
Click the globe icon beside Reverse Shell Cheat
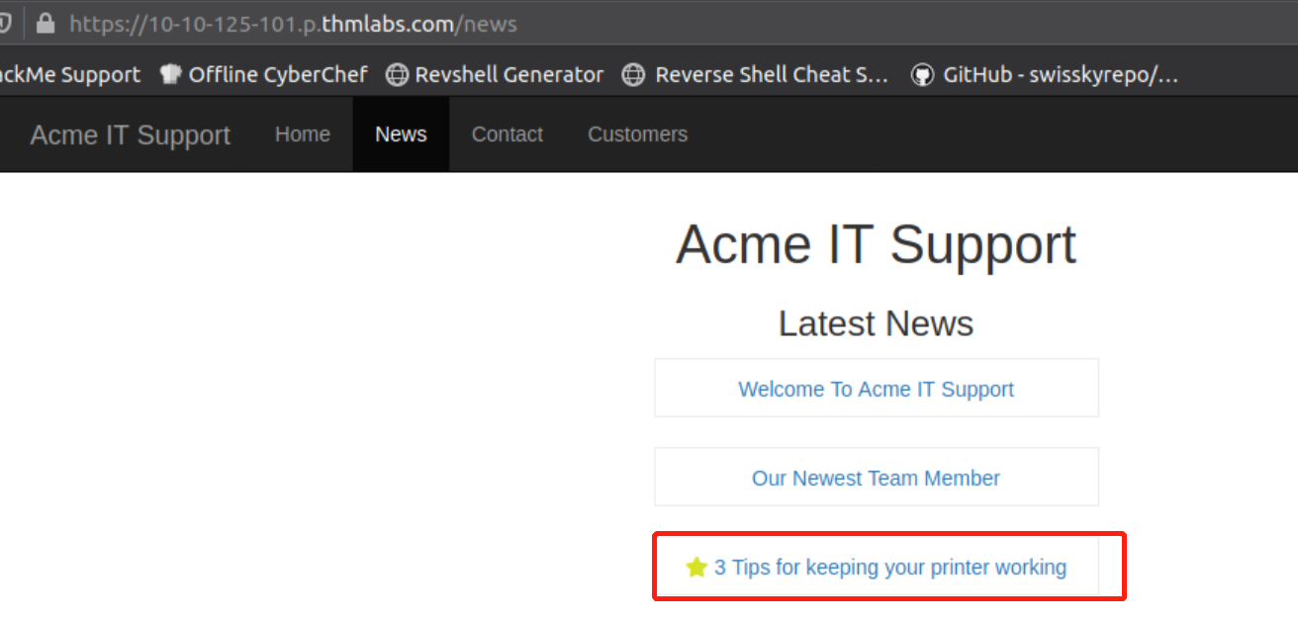tap(633, 75)
